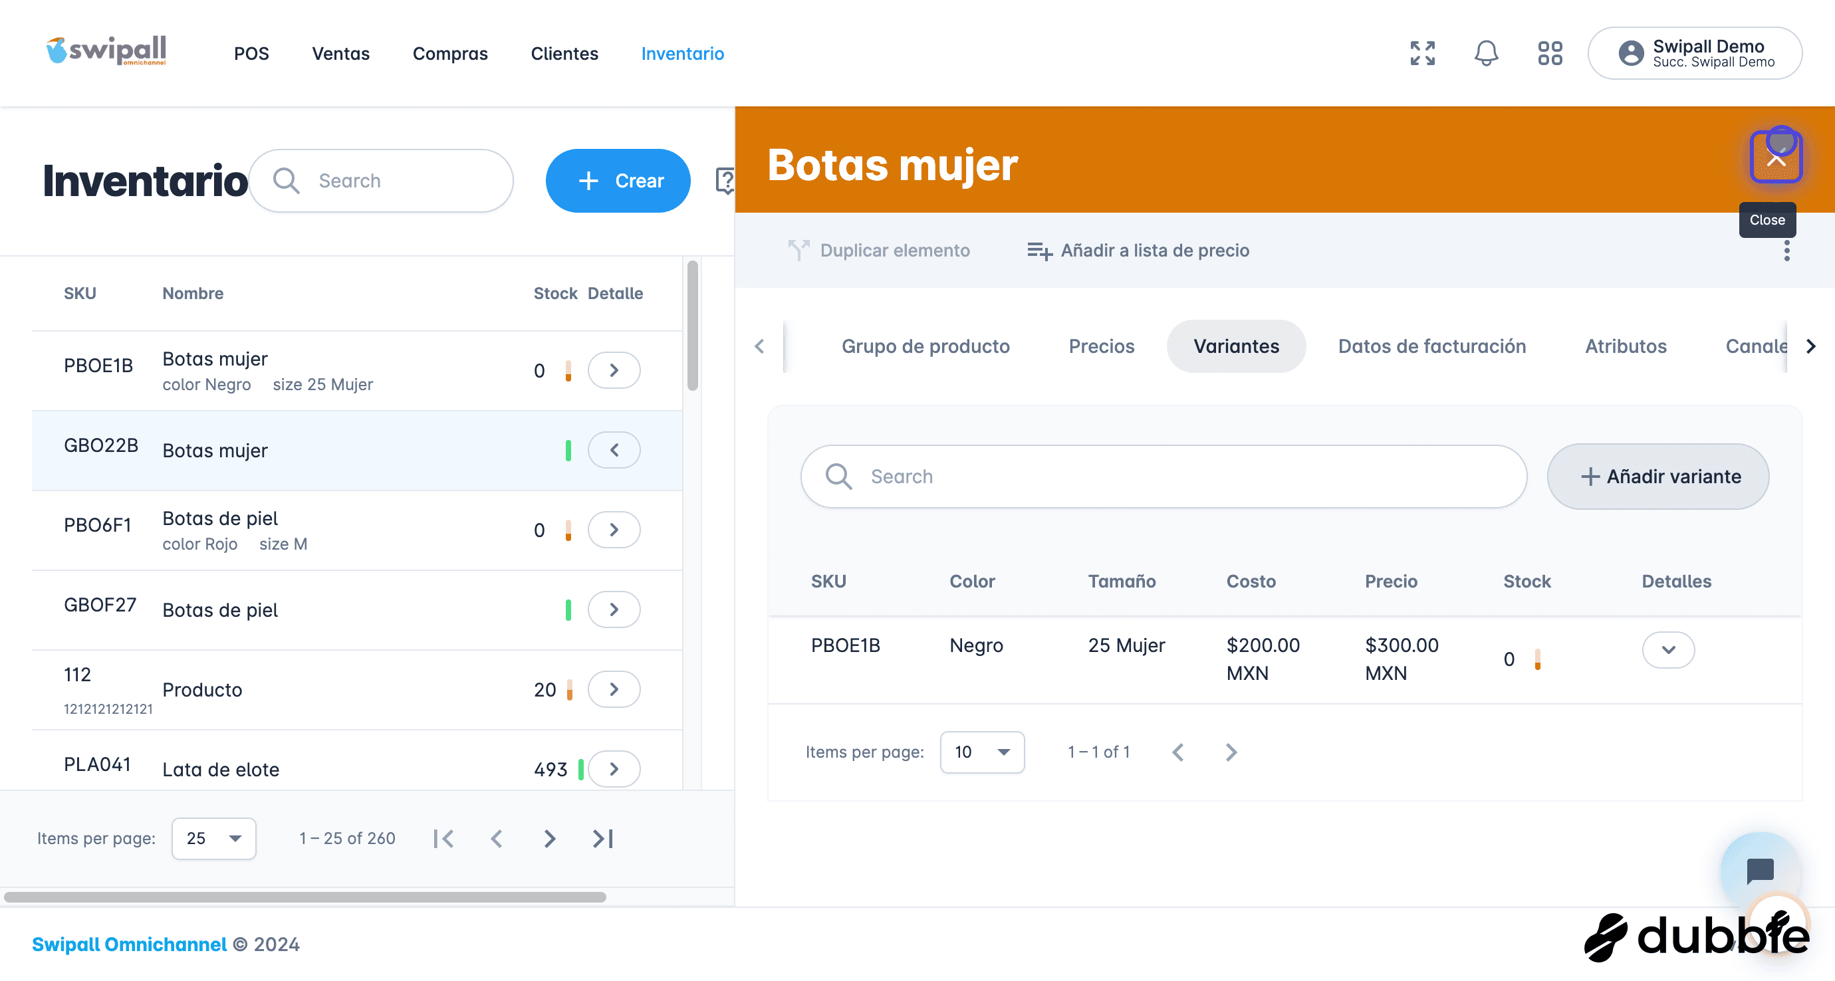The image size is (1835, 981).
Task: Click the inventory Search field
Action: pyautogui.click(x=381, y=181)
